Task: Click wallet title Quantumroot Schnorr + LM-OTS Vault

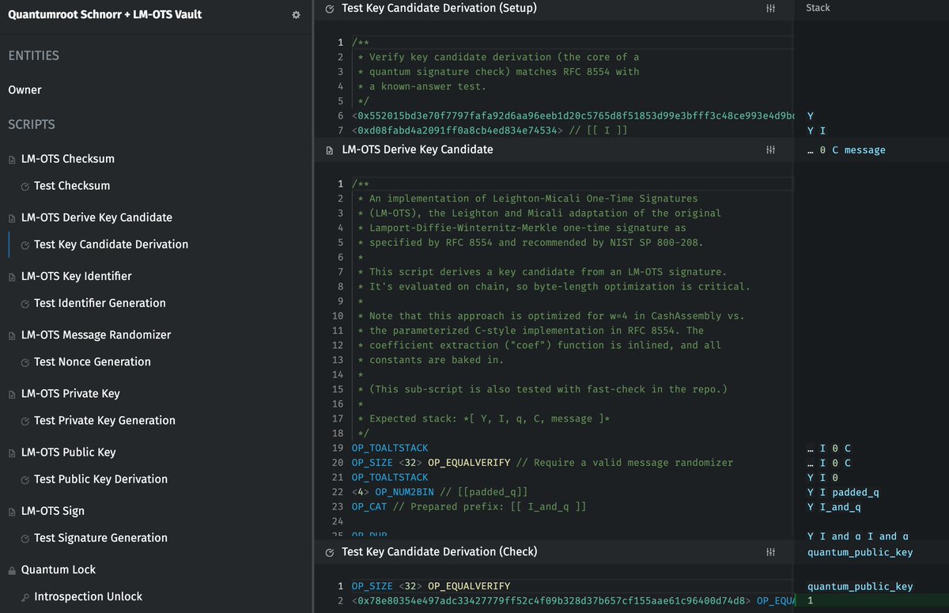Action: pos(104,14)
